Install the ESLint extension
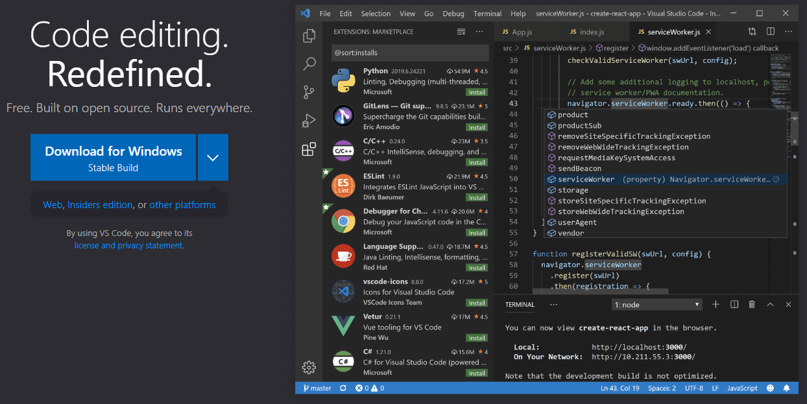 click(x=477, y=197)
